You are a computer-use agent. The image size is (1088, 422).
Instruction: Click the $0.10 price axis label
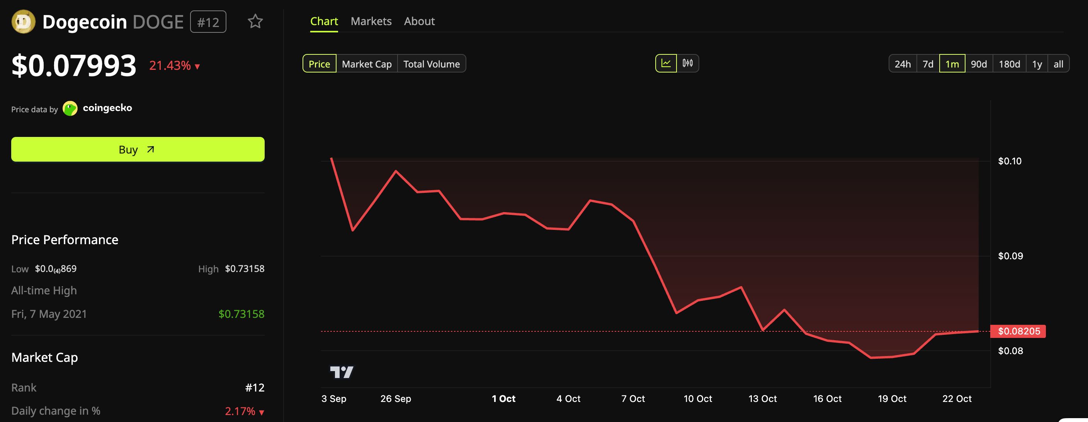click(x=1010, y=161)
